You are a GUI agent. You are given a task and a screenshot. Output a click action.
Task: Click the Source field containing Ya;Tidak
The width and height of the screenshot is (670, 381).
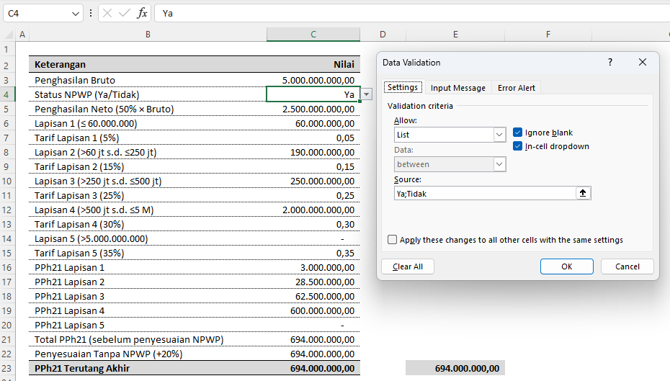(484, 193)
